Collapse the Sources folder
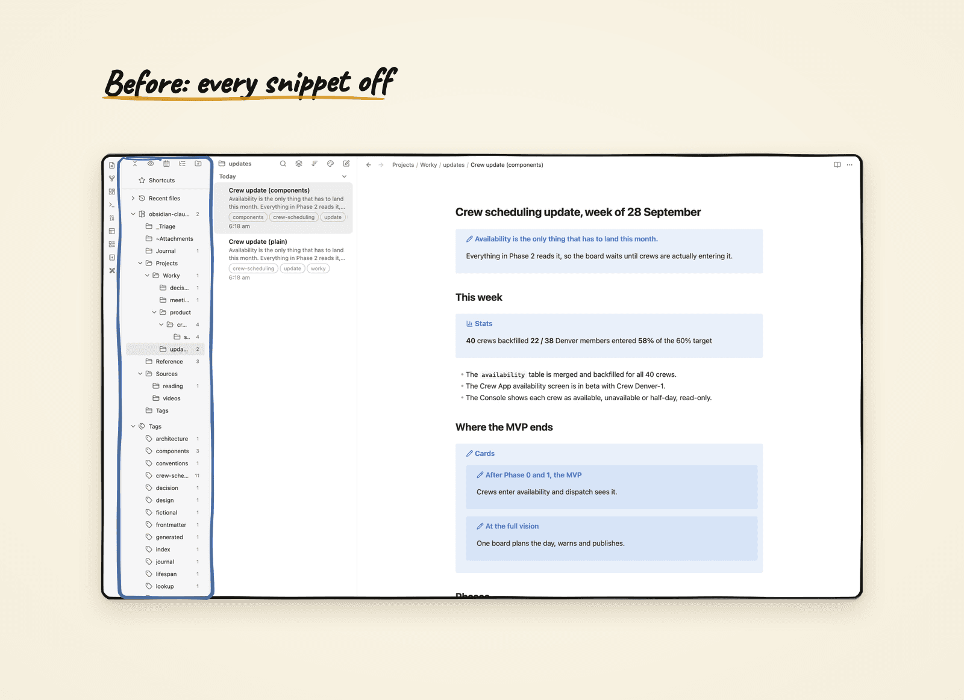 tap(140, 374)
